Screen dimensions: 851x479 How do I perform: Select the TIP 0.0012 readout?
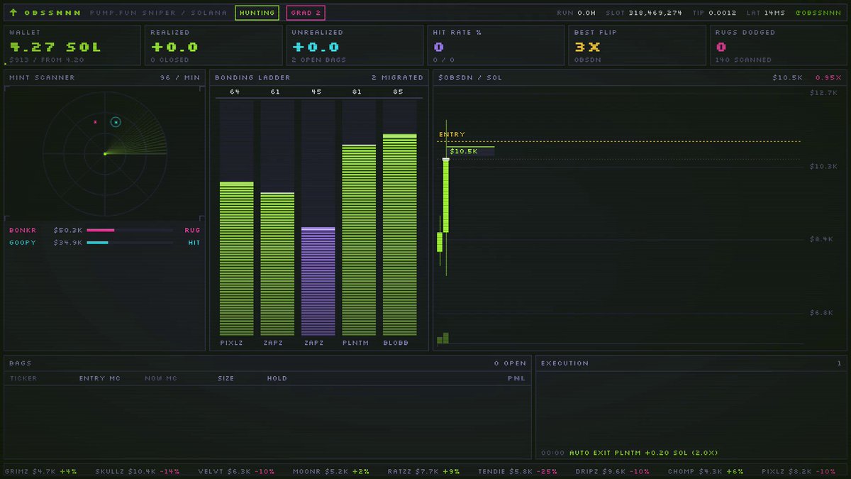pos(714,13)
